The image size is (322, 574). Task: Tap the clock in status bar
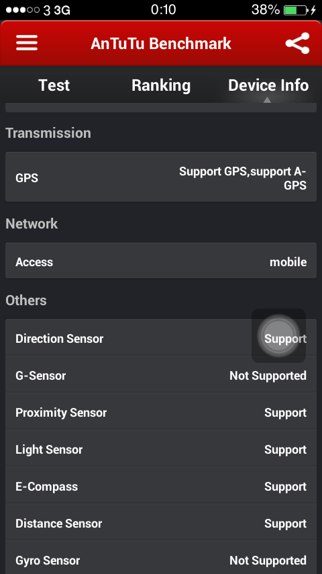[x=163, y=10]
